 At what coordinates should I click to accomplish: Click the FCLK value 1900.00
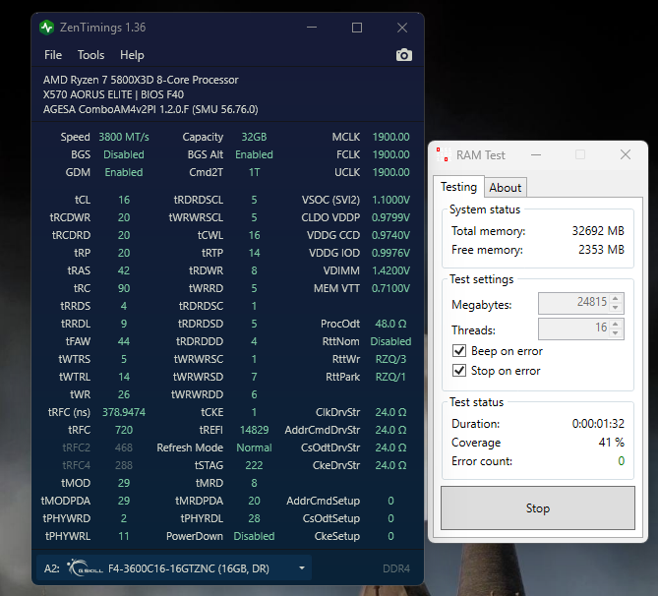click(390, 154)
